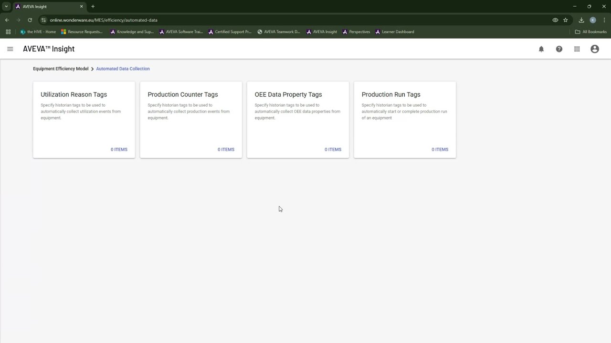Open the user account profile icon
Image resolution: width=611 pixels, height=343 pixels.
[595, 49]
